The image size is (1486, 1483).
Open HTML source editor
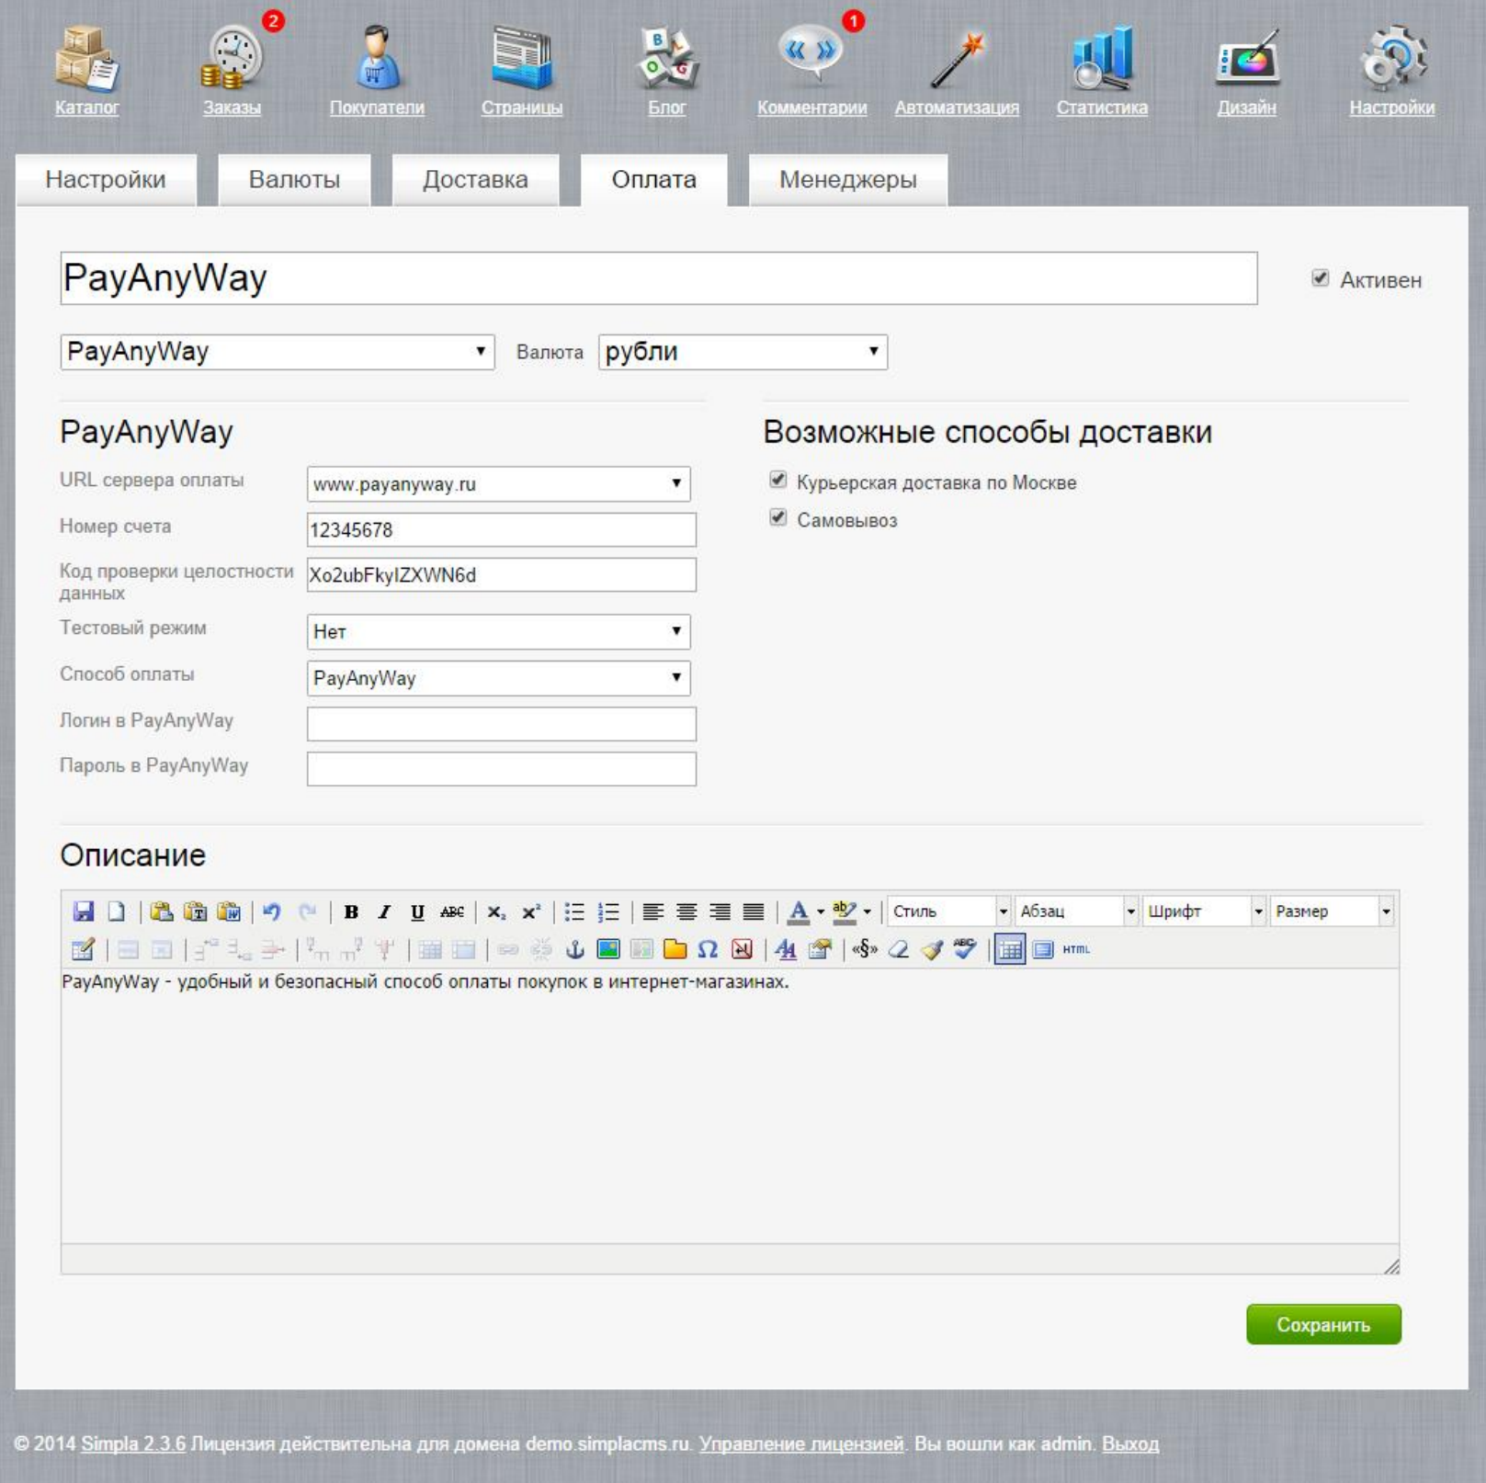tap(1076, 949)
